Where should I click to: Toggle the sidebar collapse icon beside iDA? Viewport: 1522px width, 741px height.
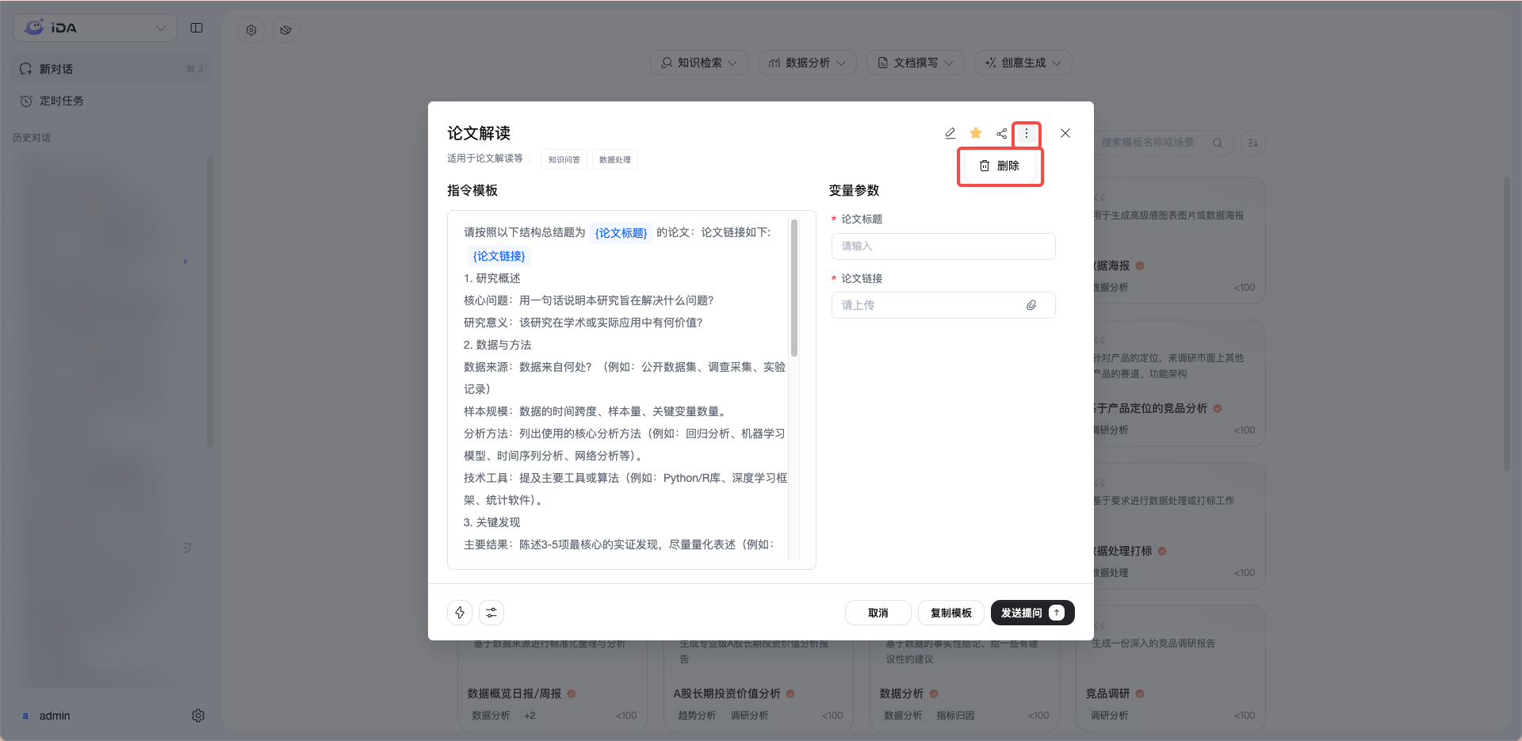point(197,28)
